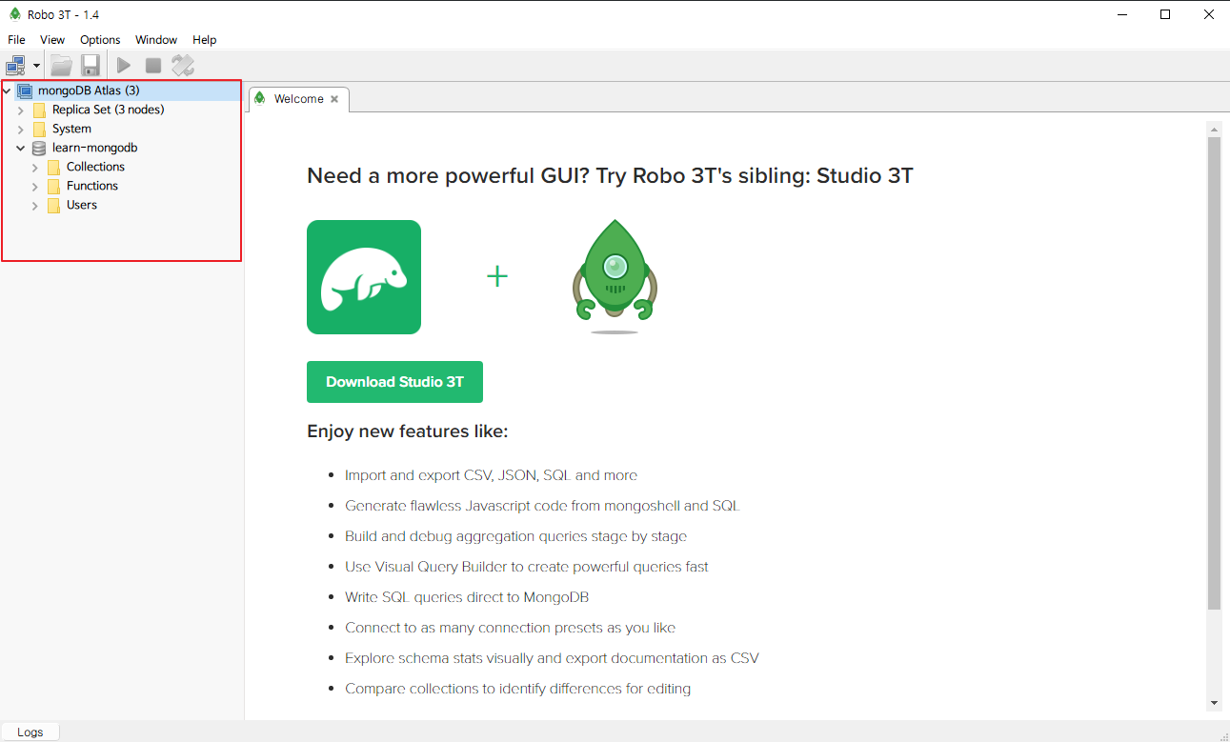Collapse the mongoDB Atlas connection node
The width and height of the screenshot is (1230, 742).
click(8, 90)
